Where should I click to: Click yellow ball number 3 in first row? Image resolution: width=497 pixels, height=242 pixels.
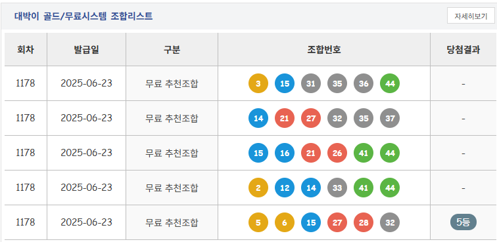pyautogui.click(x=258, y=83)
